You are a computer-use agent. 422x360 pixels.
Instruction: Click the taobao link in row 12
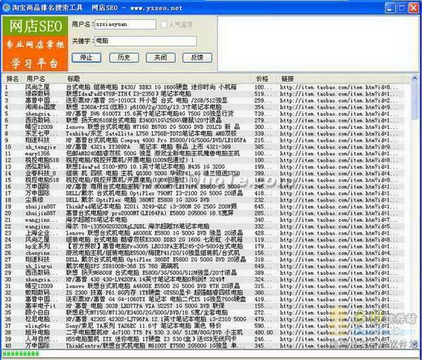tap(339, 160)
